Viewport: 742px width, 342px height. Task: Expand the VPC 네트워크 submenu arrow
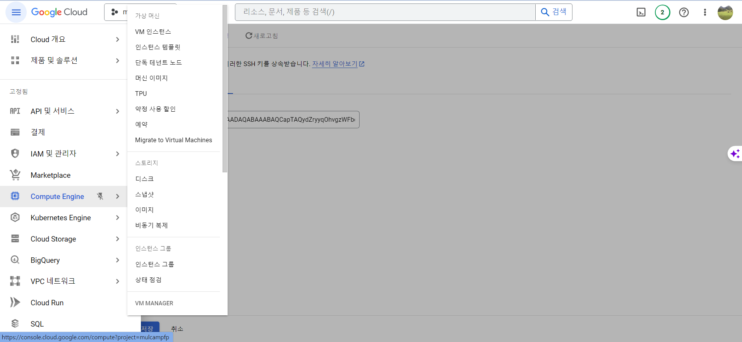118,281
